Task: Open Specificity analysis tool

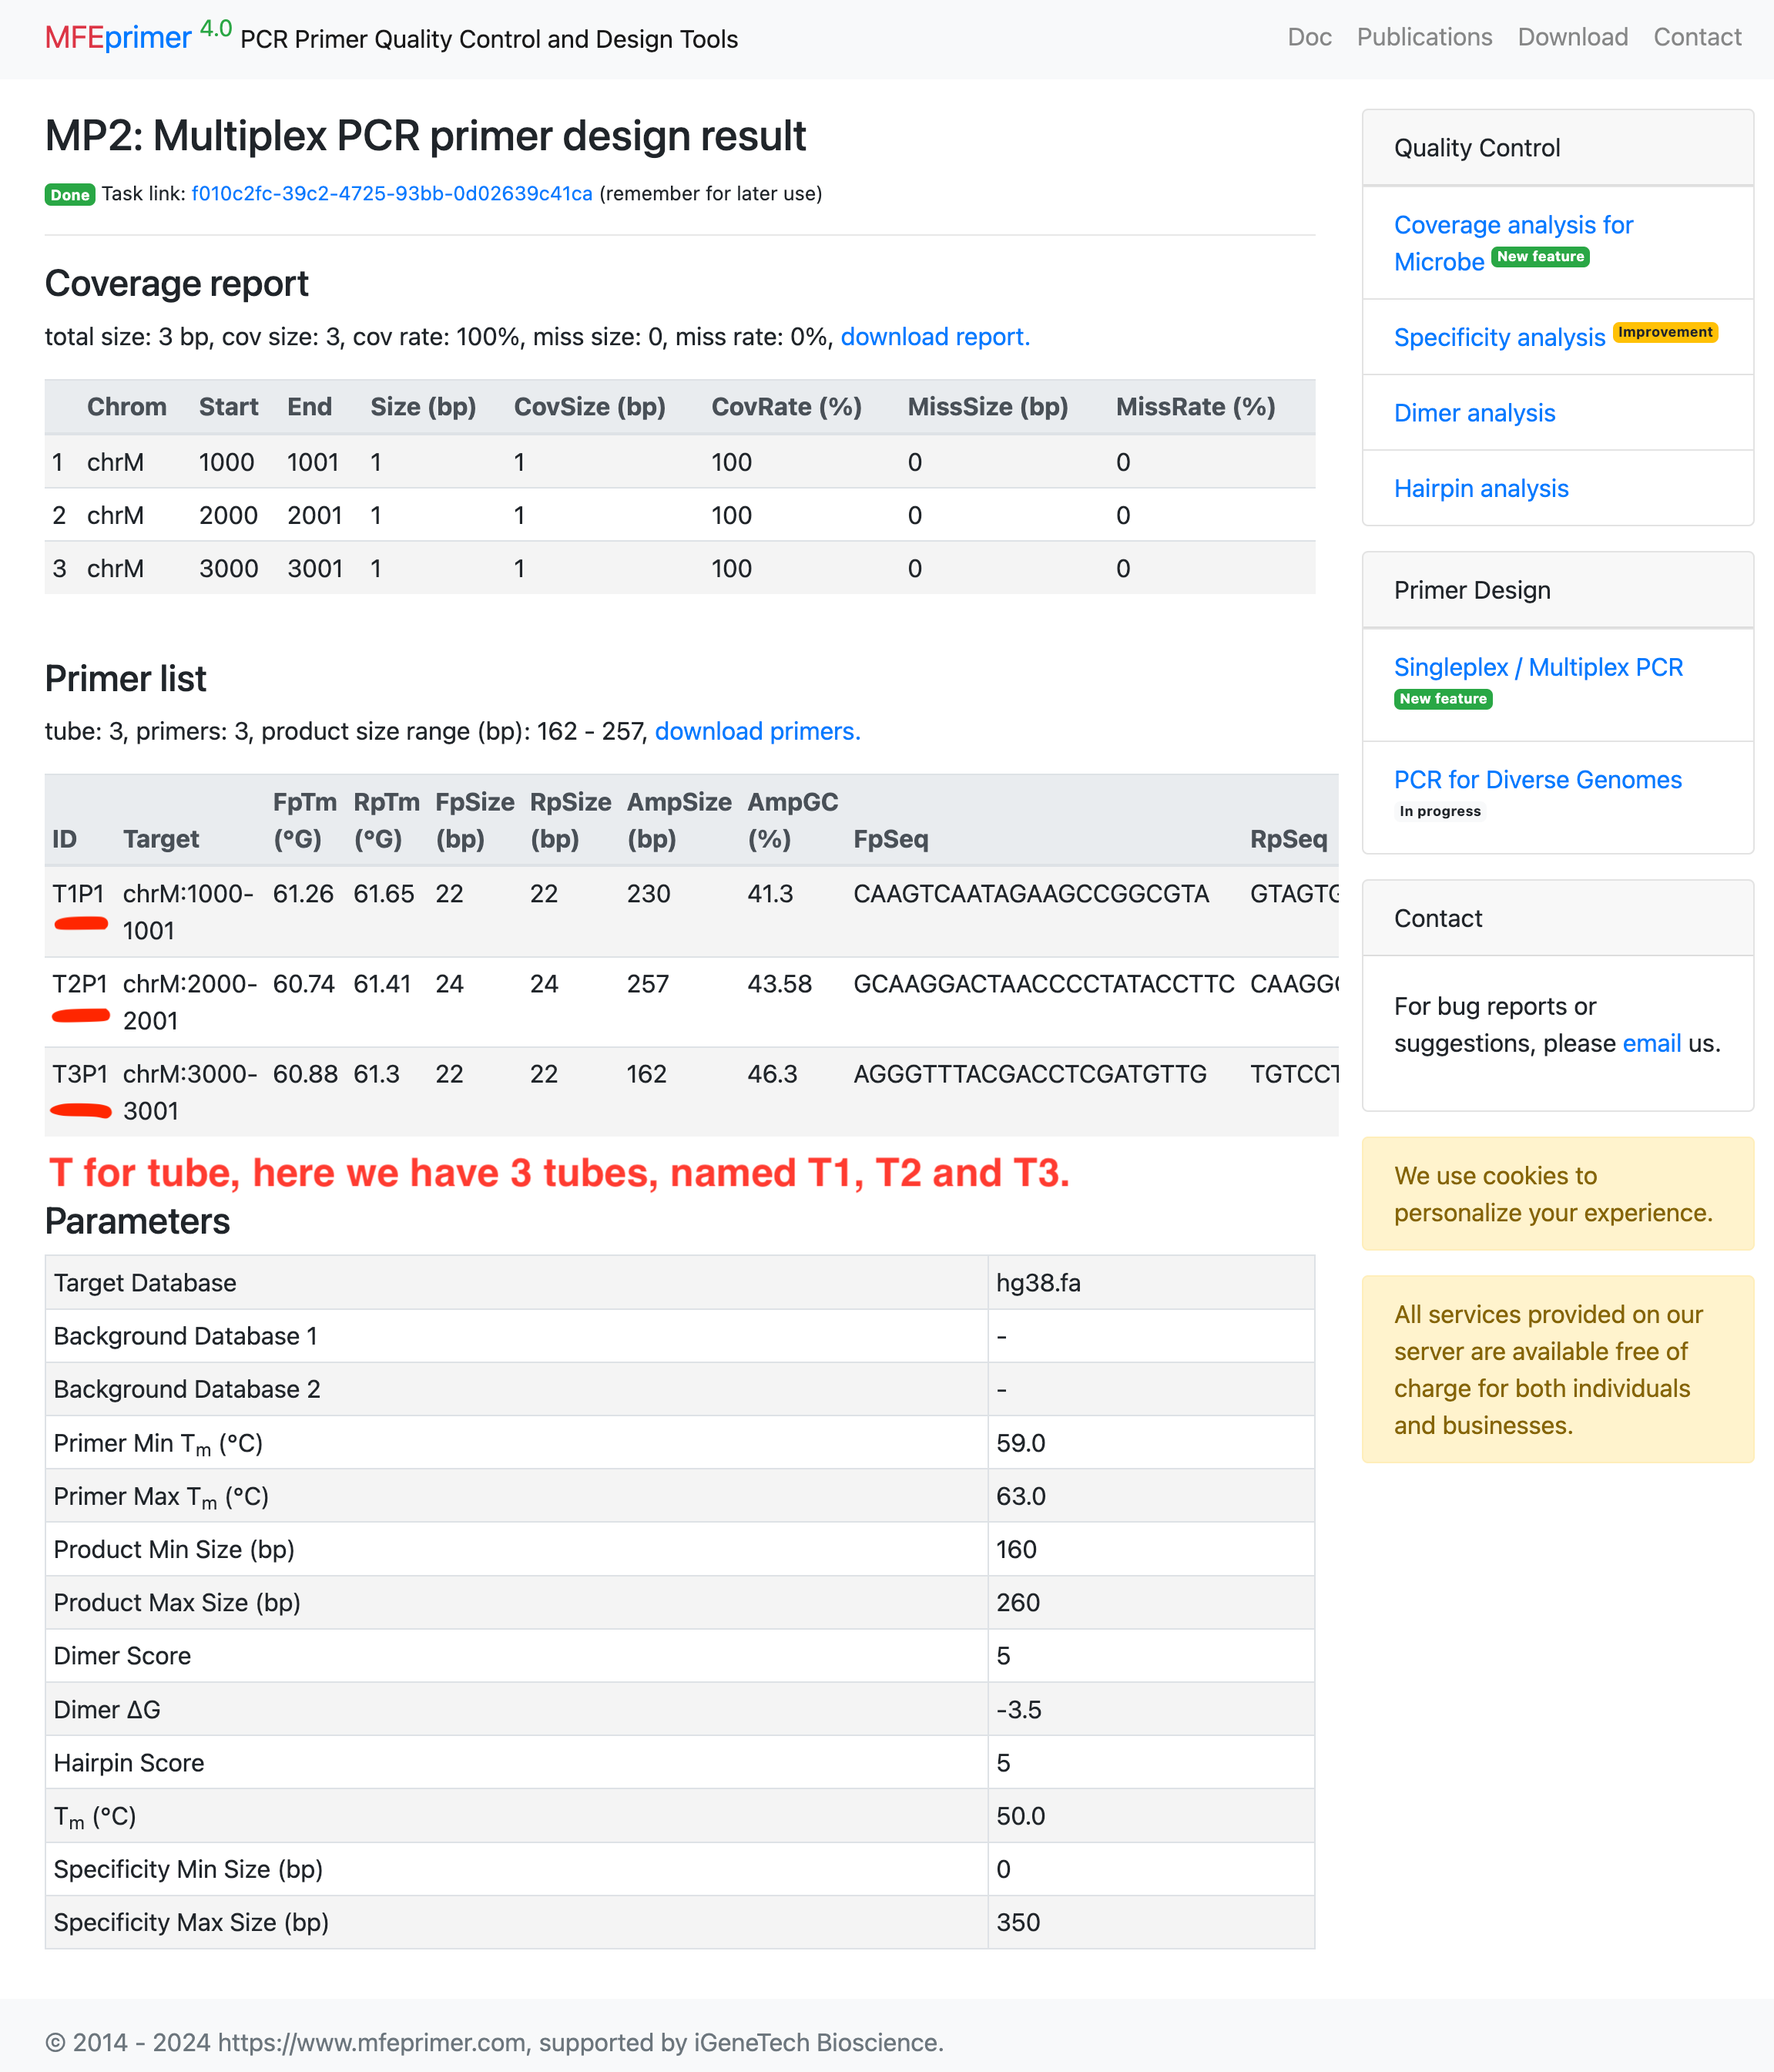Action: 1499,338
